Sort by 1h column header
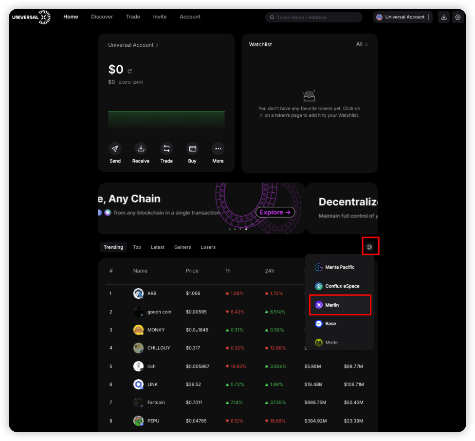 point(228,271)
